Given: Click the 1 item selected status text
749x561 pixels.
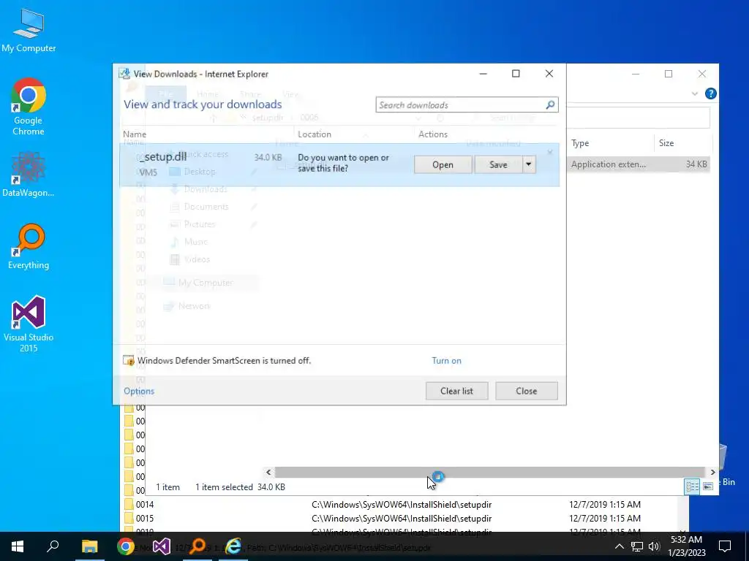Looking at the screenshot, I should [224, 487].
